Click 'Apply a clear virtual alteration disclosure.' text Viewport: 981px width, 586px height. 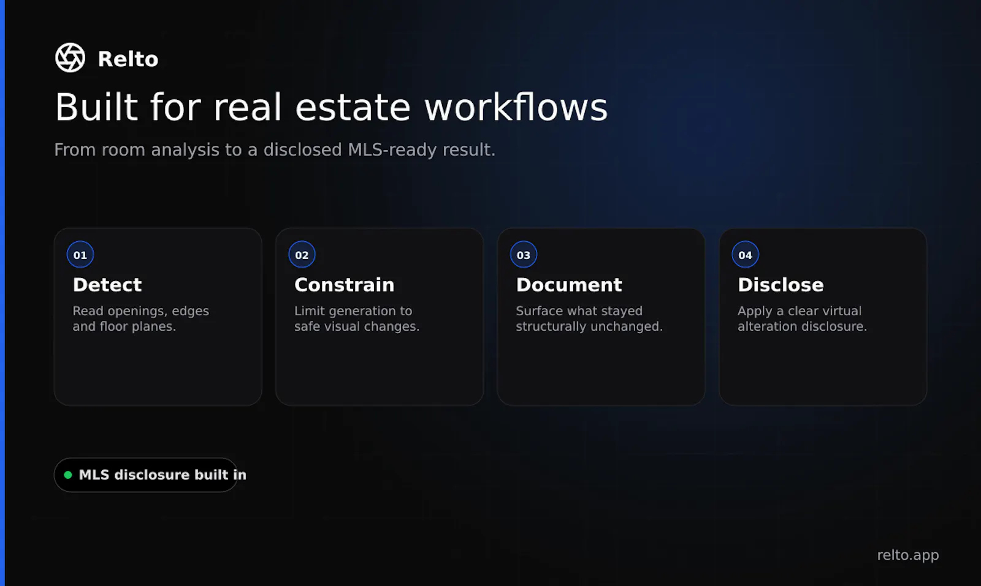803,318
